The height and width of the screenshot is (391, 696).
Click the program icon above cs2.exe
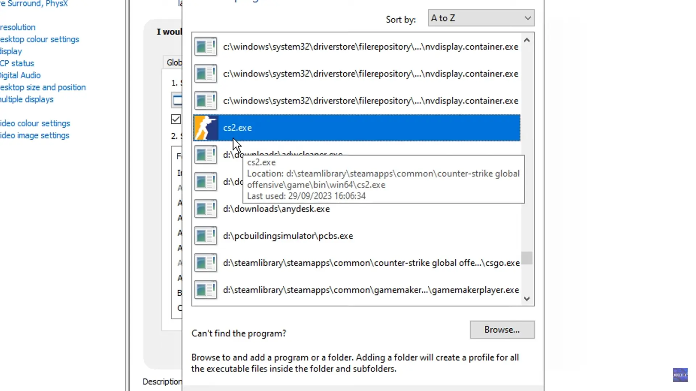206,101
